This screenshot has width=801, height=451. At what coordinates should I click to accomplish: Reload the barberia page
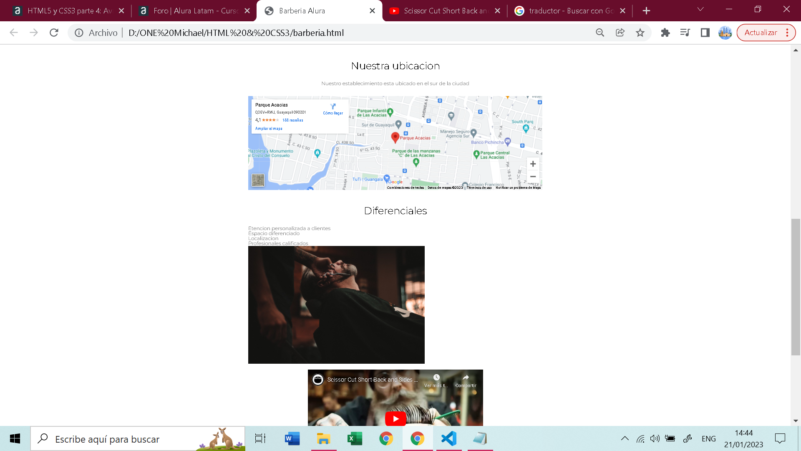pos(54,33)
